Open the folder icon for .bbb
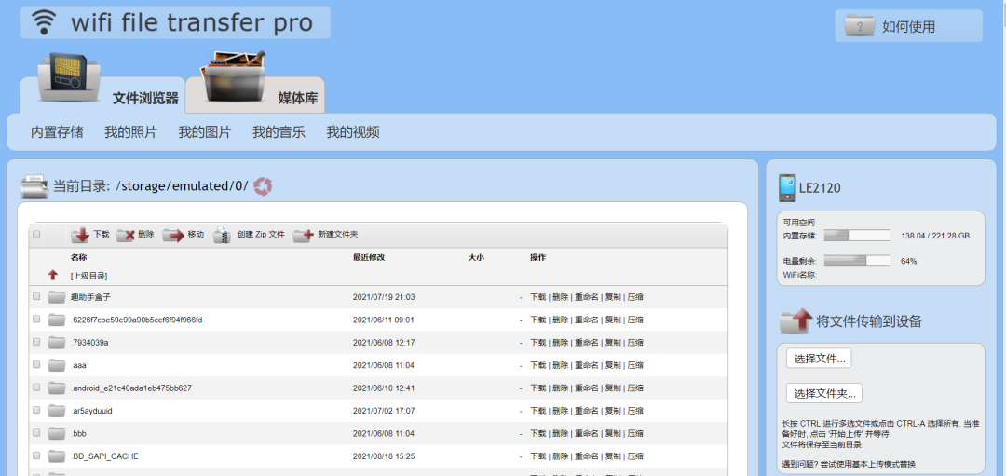Screen dimensions: 1006x476 [x=57, y=434]
